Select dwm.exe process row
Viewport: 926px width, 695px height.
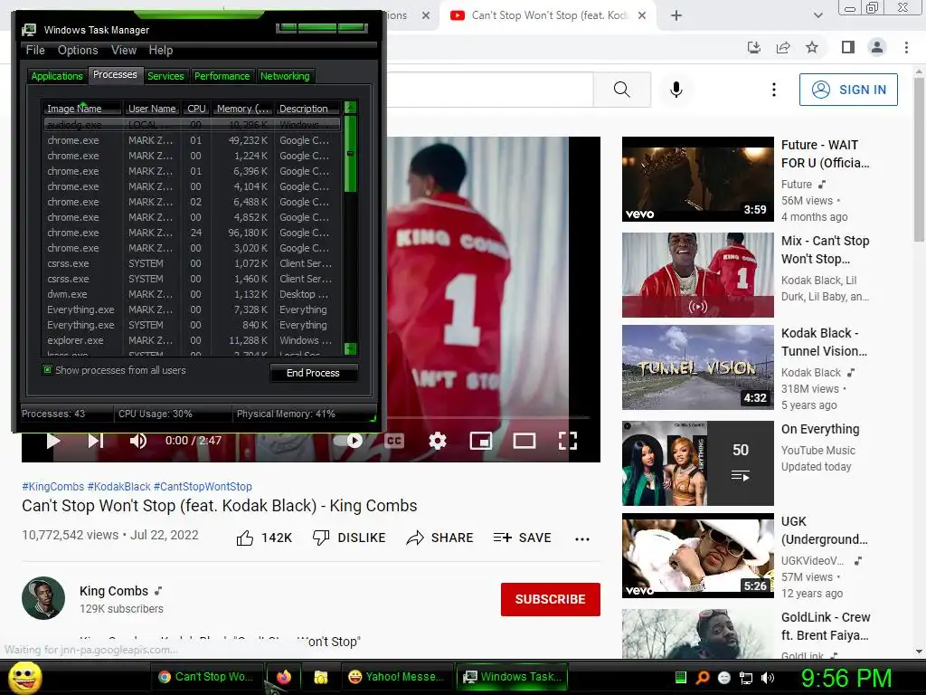[x=192, y=294]
